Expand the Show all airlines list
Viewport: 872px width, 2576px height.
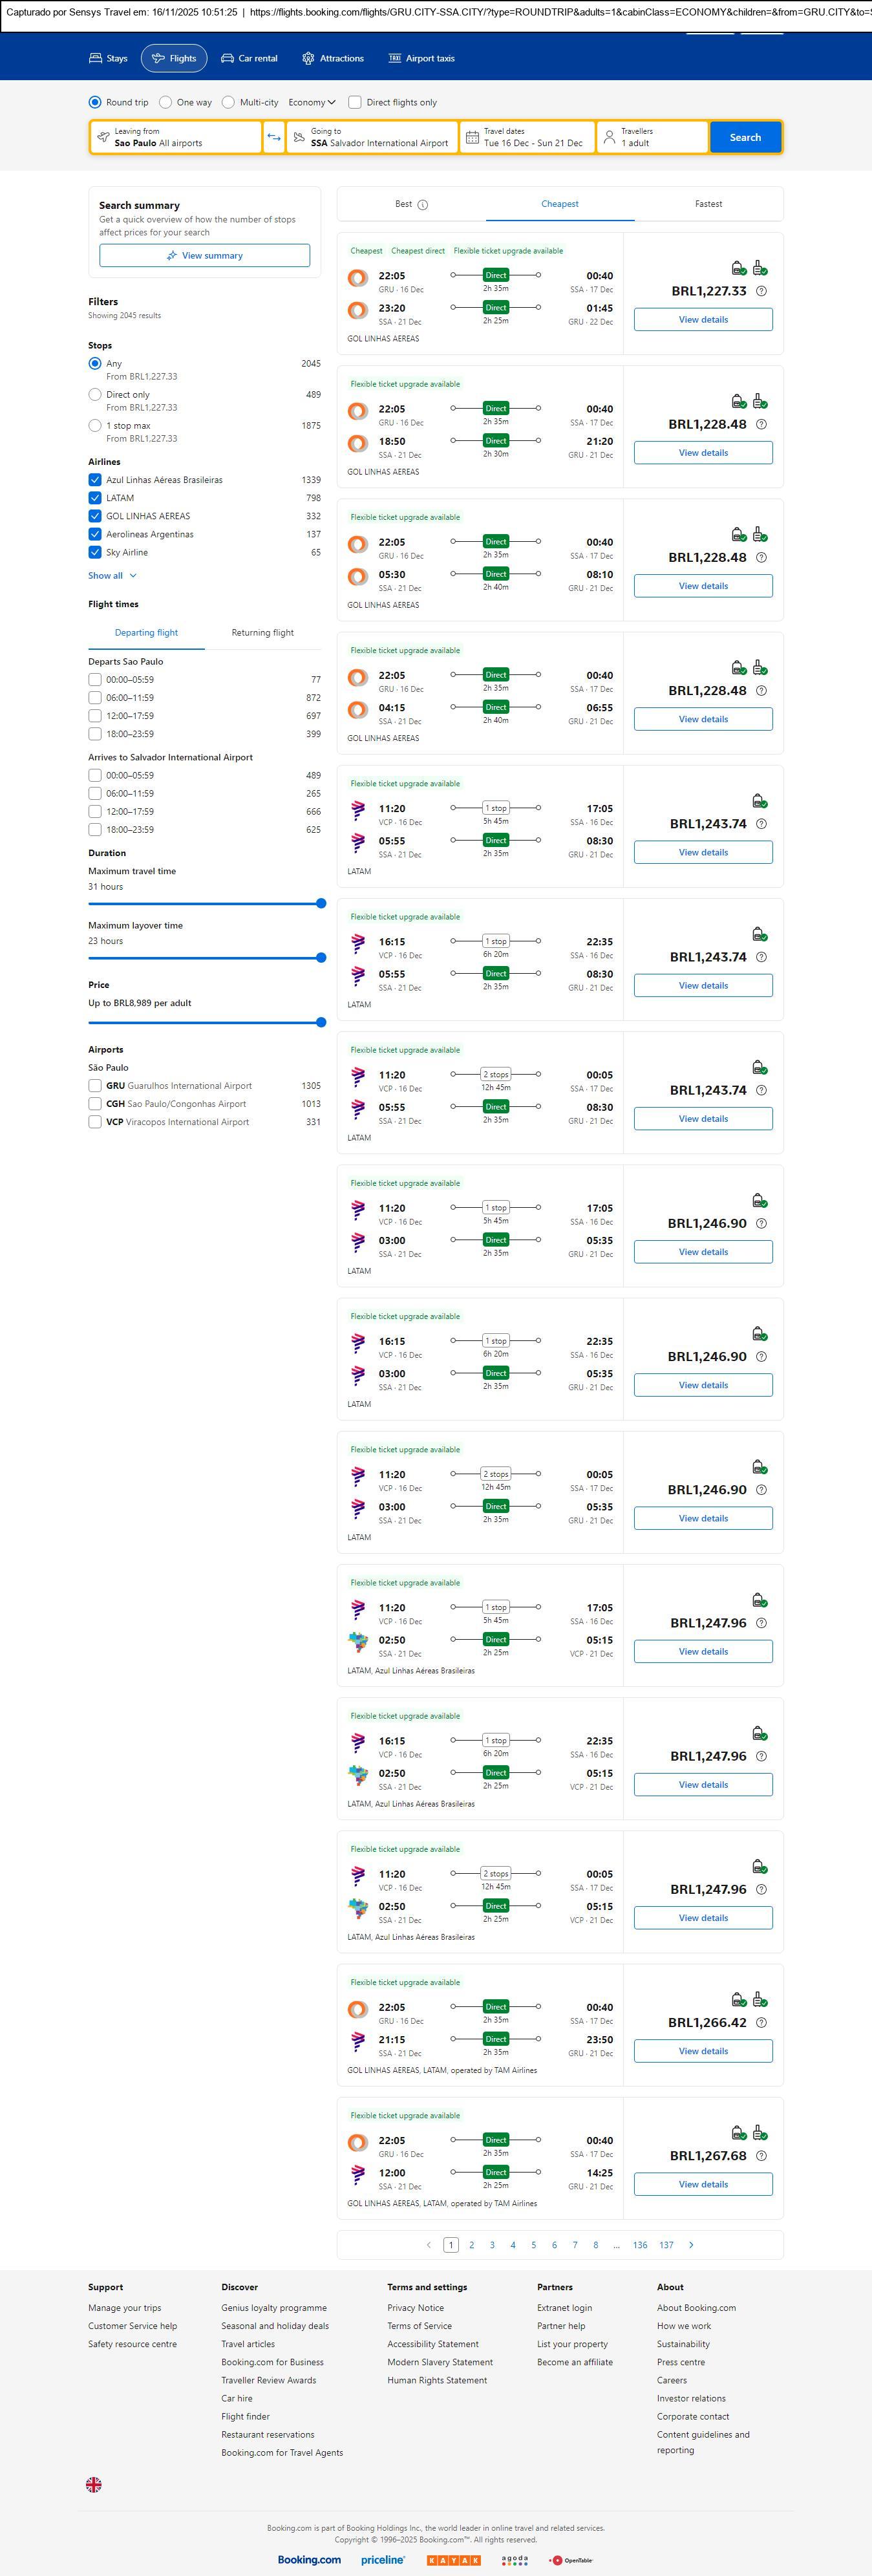tap(112, 576)
